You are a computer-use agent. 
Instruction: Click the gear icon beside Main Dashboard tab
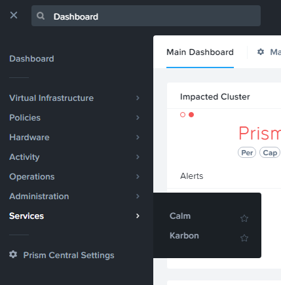[261, 52]
